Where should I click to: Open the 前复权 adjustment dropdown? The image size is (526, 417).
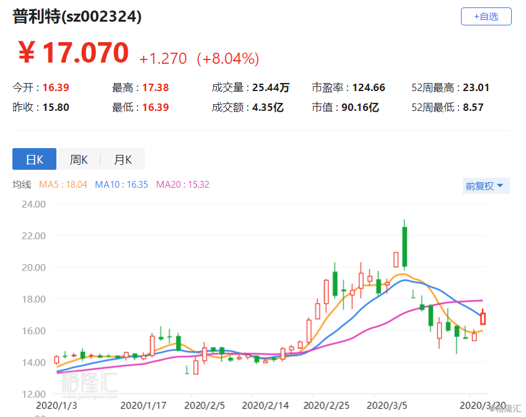[486, 186]
